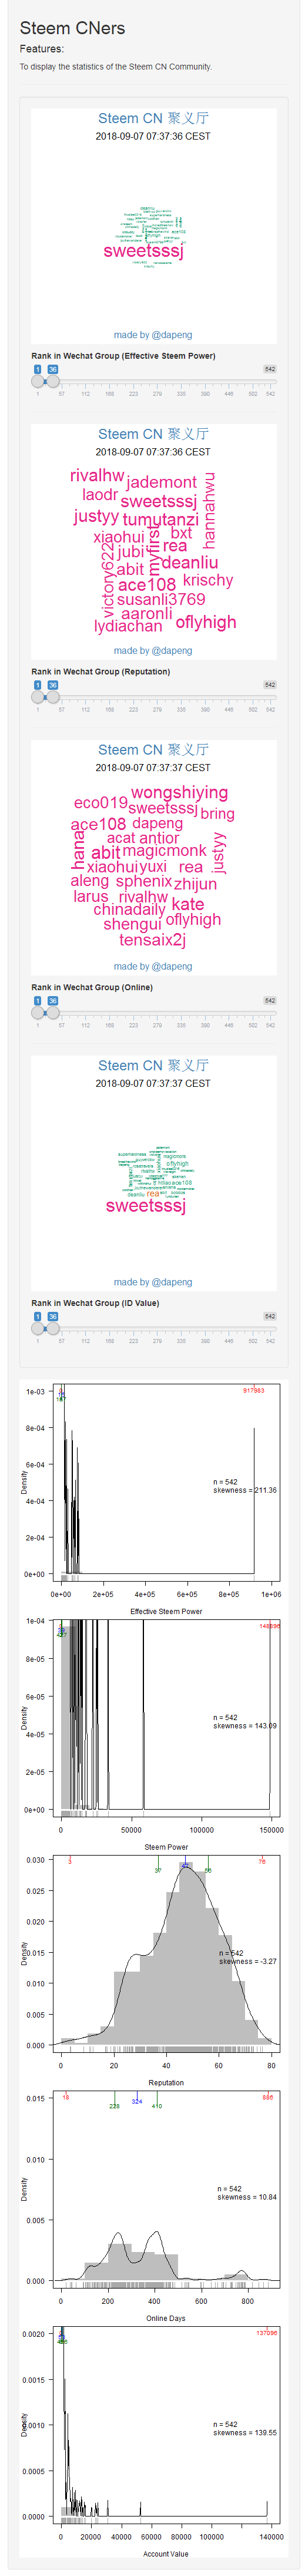
Task: Click @dapeng link under the Reputation word cloud
Action: (x=172, y=651)
